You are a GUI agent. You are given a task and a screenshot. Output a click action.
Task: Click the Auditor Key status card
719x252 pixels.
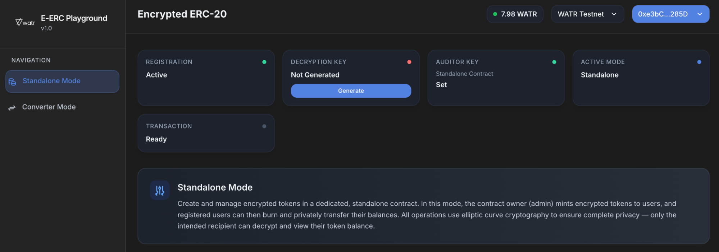pos(496,78)
